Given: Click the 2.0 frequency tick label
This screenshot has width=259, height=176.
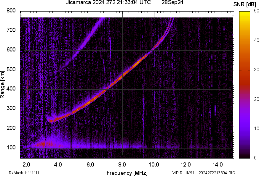Looking at the screenshot, I should coord(27,164).
